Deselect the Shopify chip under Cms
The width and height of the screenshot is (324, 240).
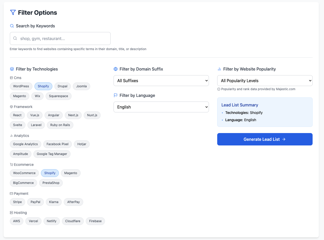point(43,86)
